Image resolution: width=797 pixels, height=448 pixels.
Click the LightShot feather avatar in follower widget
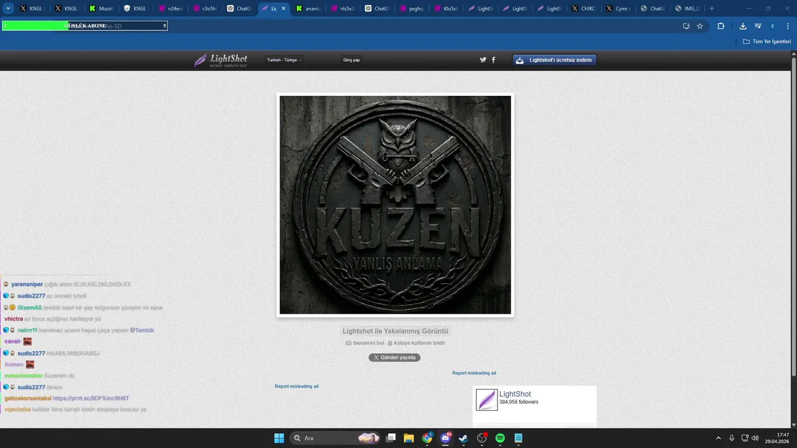487,399
